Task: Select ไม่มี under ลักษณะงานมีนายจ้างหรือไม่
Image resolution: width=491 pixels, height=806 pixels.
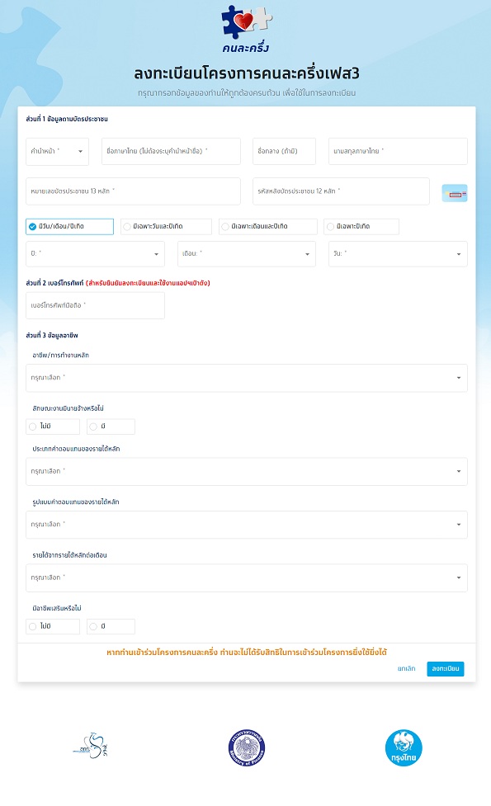Action: [x=53, y=427]
